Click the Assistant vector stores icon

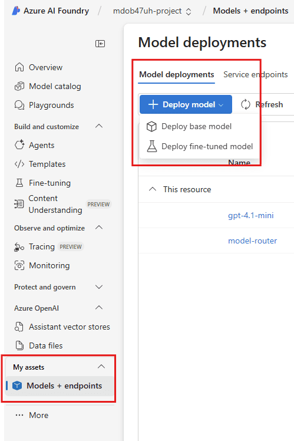click(x=19, y=327)
